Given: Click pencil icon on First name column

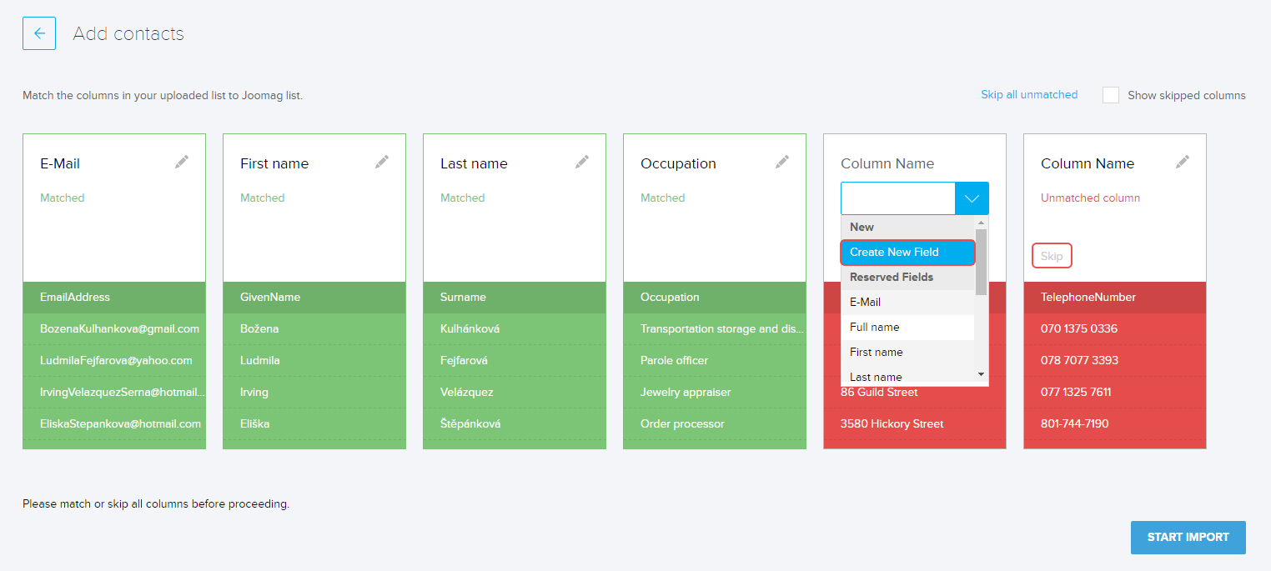Looking at the screenshot, I should 382,163.
